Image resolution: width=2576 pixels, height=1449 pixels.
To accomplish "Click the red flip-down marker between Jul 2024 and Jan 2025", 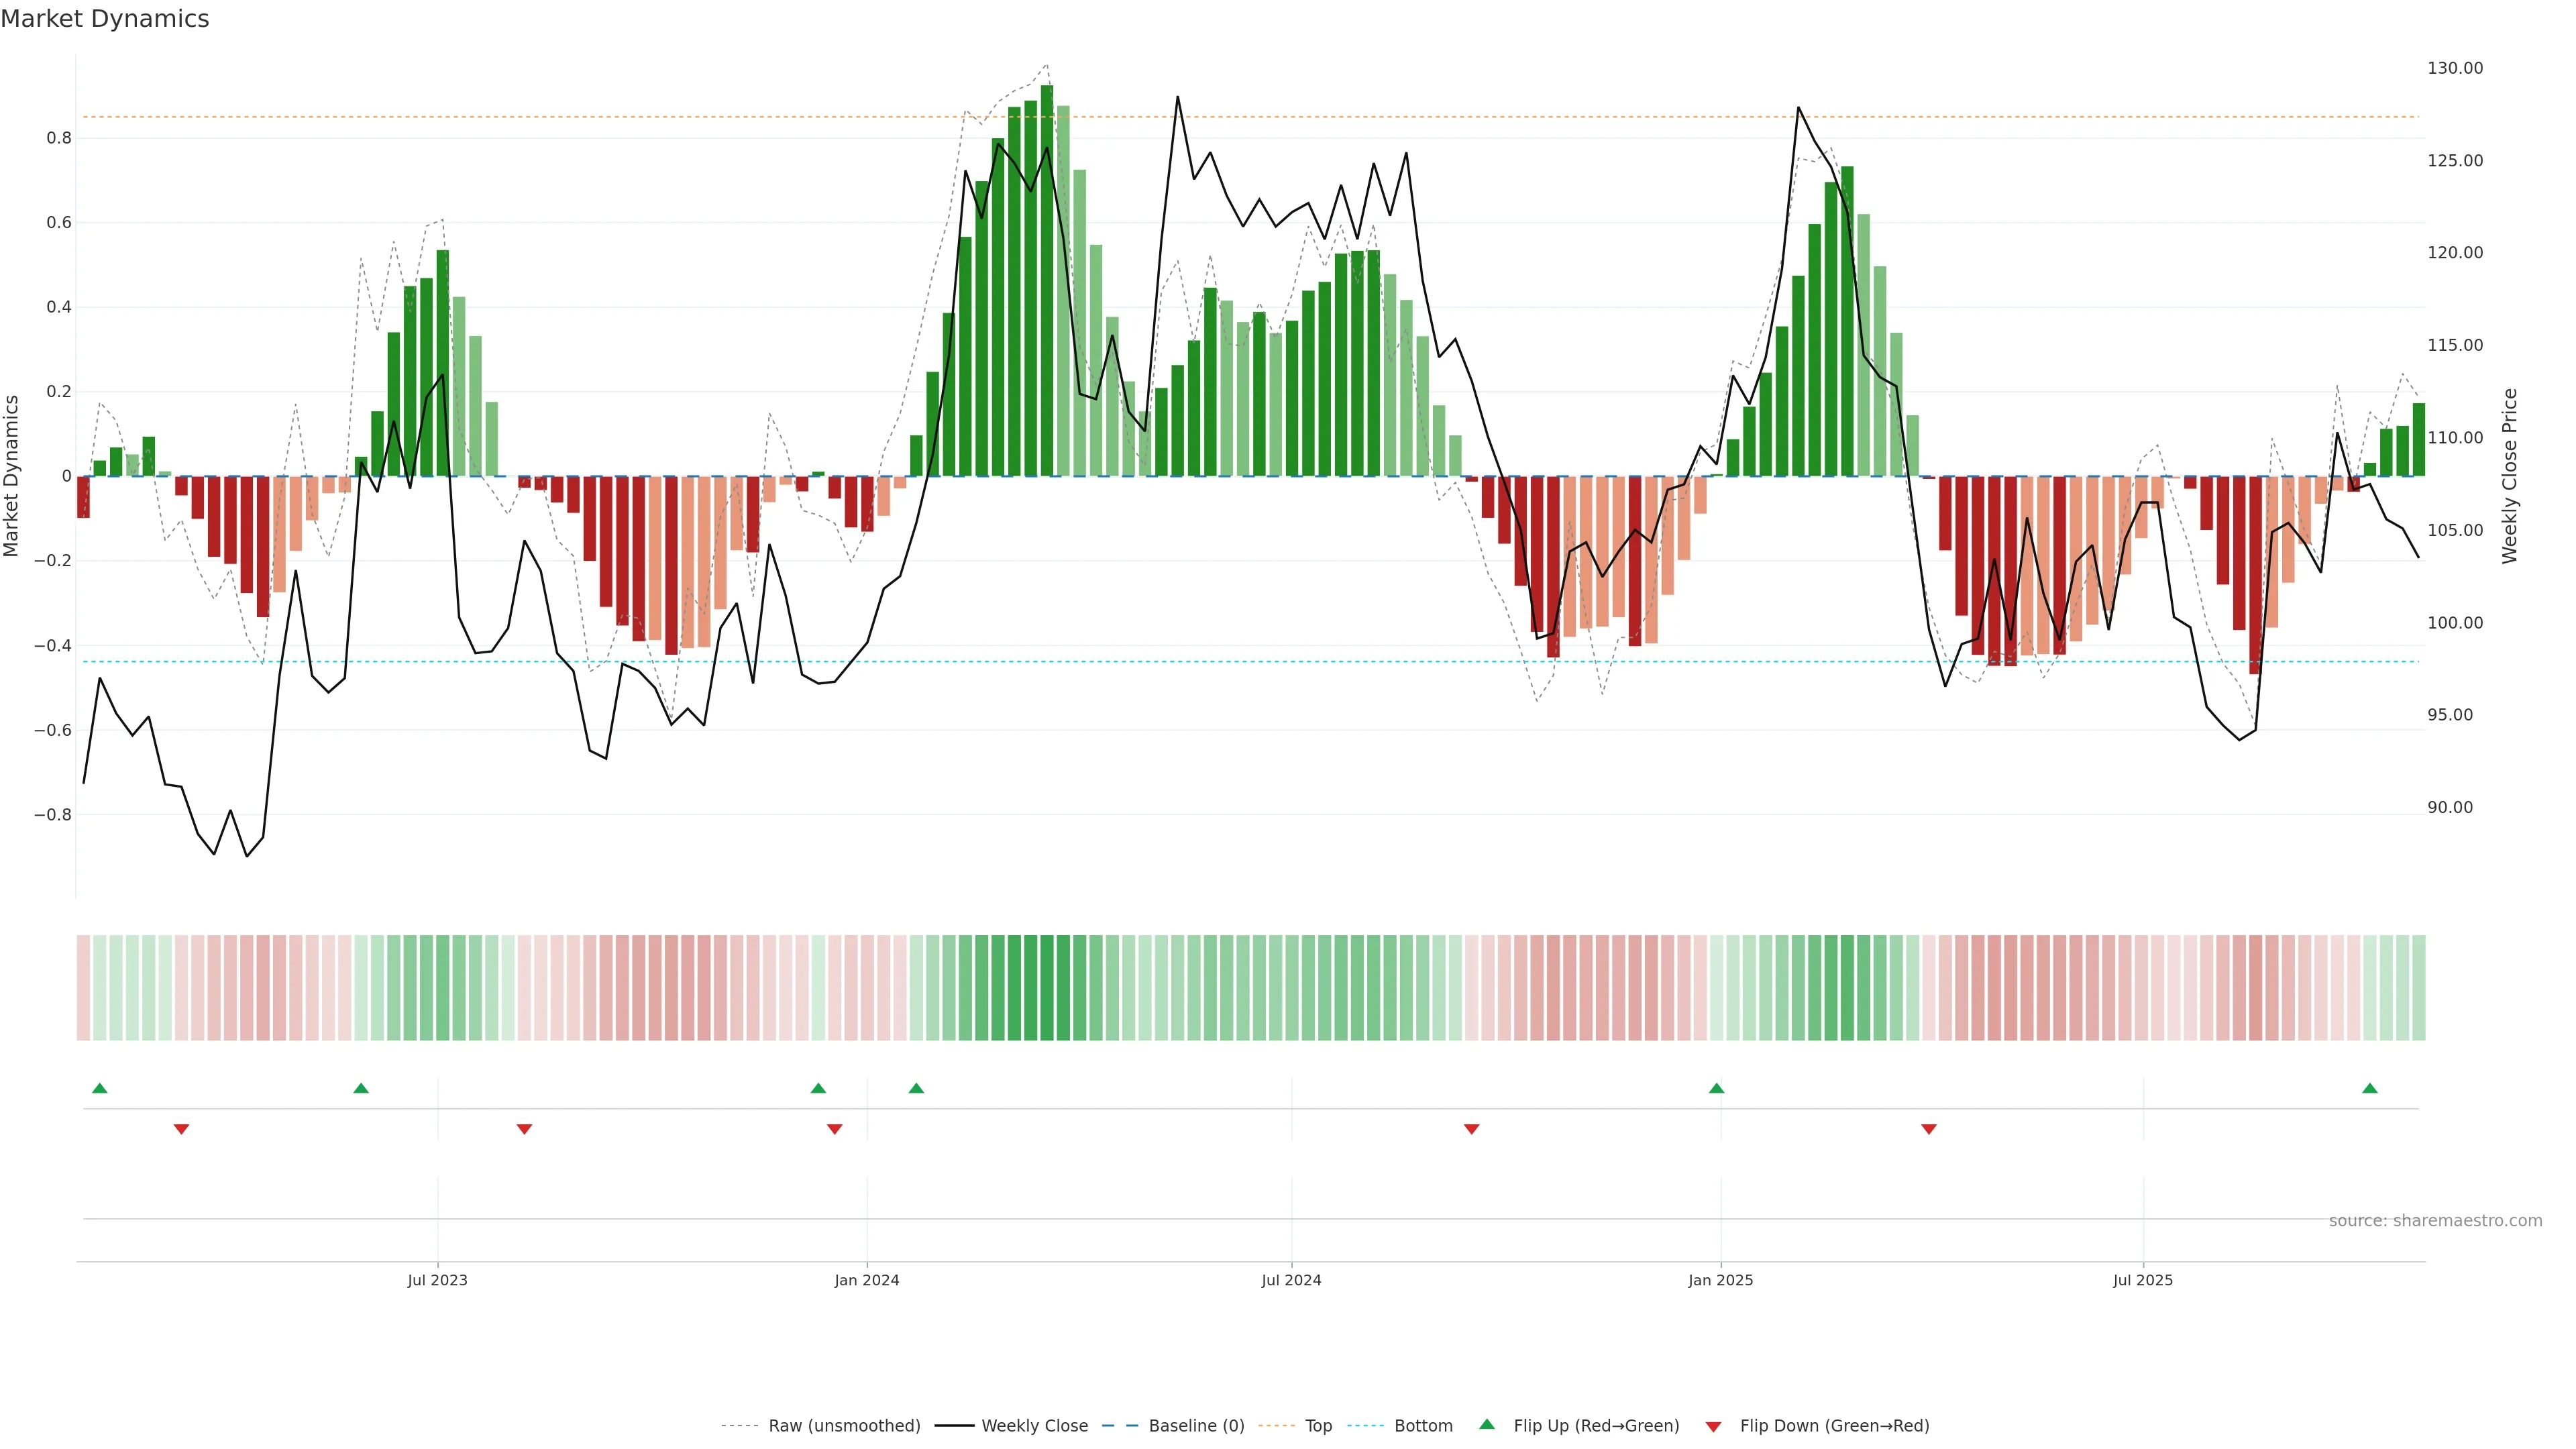I will (1471, 1129).
